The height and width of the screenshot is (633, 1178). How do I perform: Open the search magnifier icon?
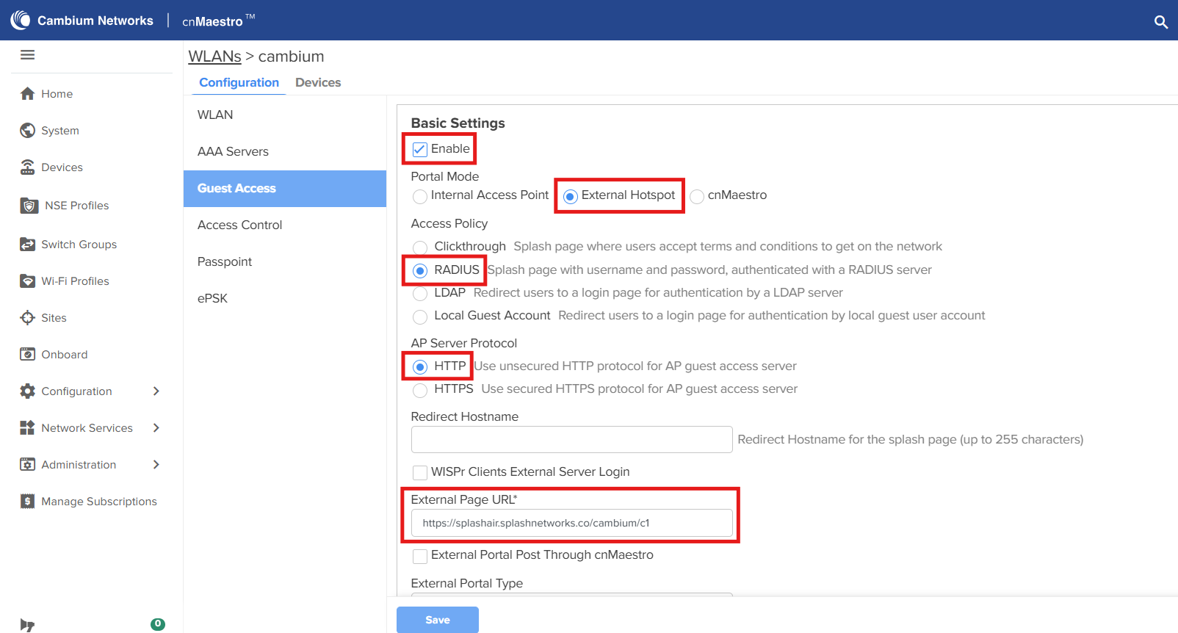click(x=1160, y=22)
